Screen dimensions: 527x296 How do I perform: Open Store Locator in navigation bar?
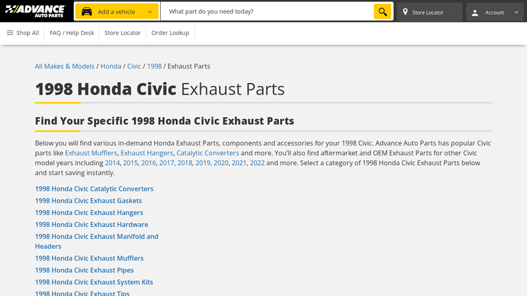click(x=123, y=33)
